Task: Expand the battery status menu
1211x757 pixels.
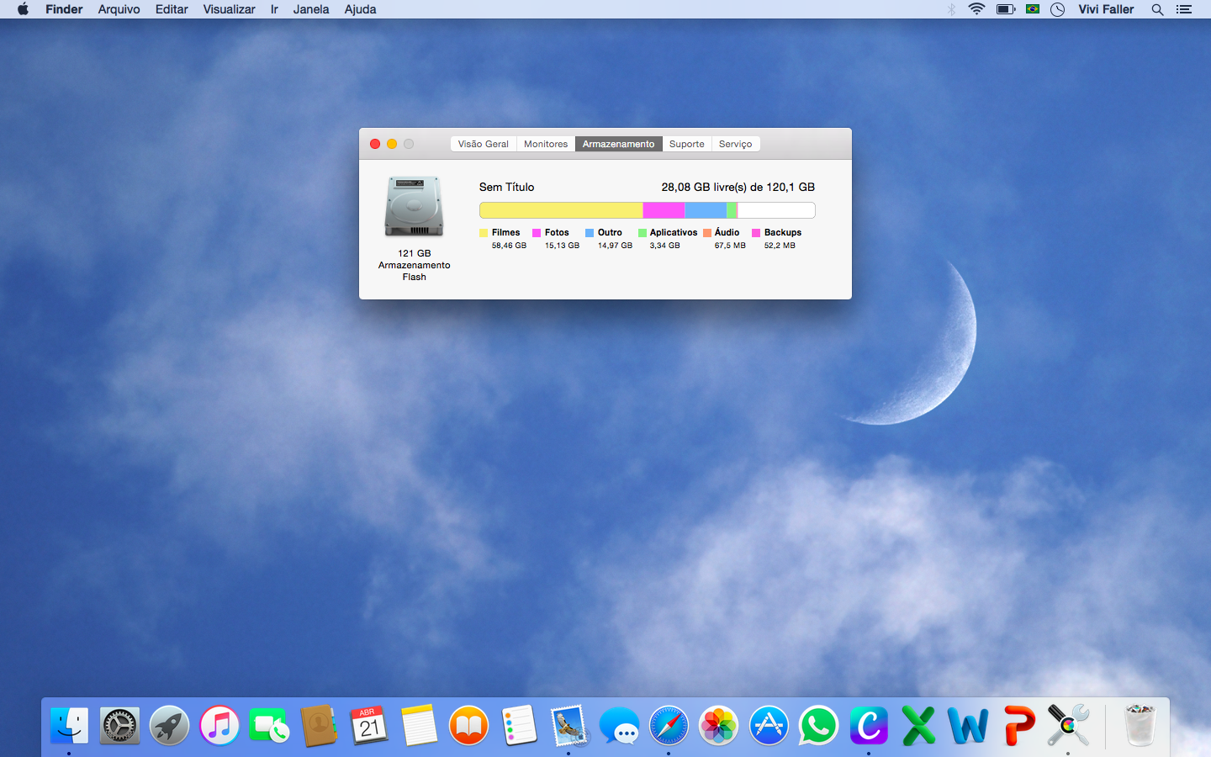Action: 1005,9
